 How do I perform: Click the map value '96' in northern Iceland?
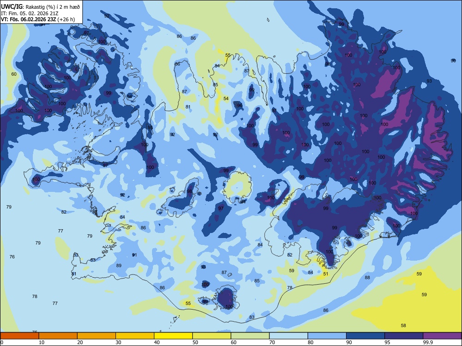[x=240, y=105]
